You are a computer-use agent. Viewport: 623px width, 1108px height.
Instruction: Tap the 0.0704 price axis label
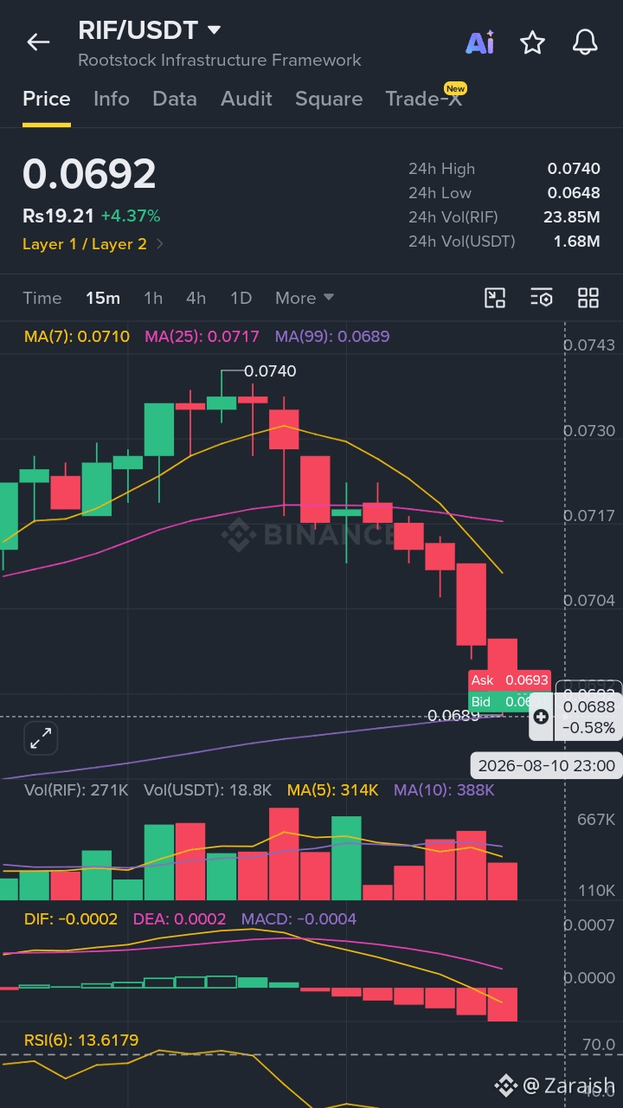point(589,600)
